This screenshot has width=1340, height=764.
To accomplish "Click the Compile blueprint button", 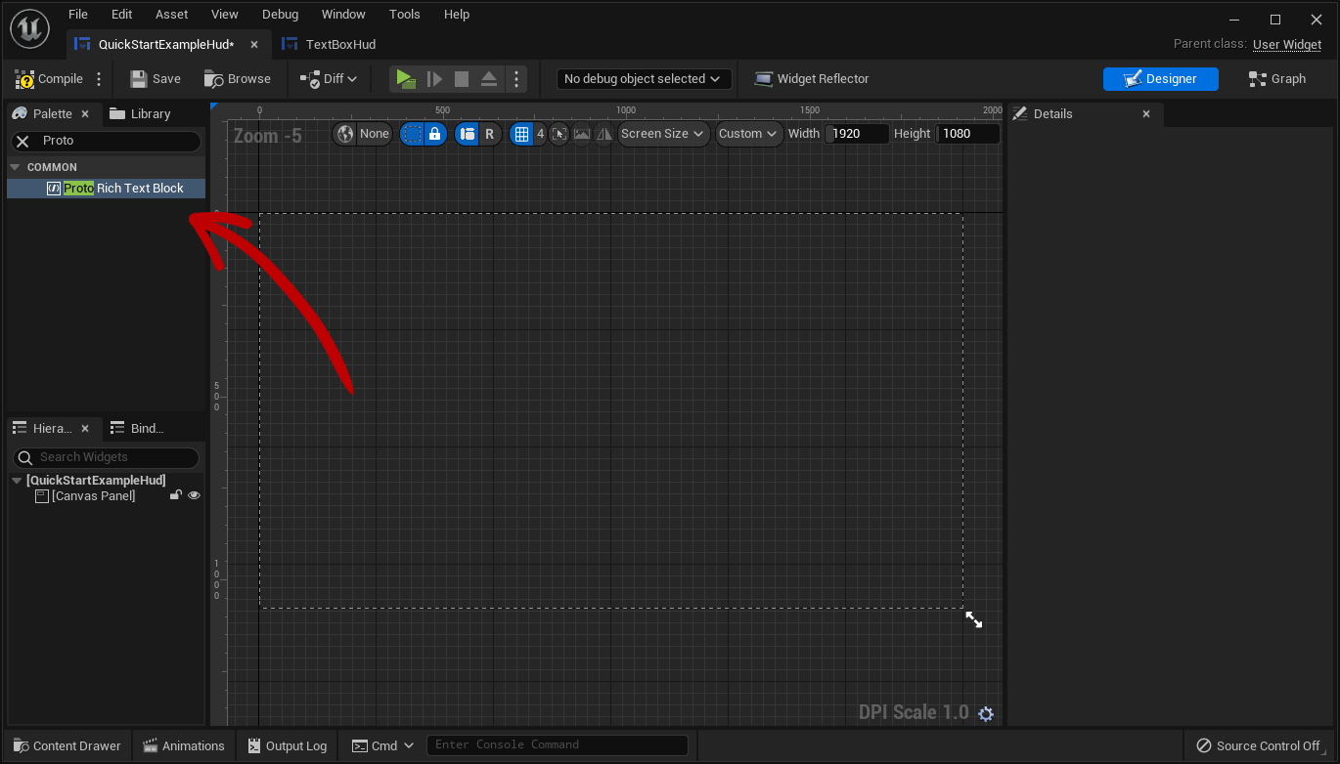I will coord(49,79).
